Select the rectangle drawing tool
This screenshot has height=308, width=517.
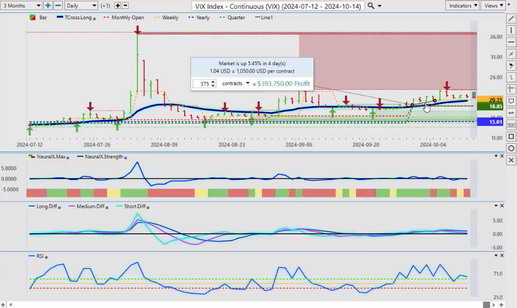point(511,137)
